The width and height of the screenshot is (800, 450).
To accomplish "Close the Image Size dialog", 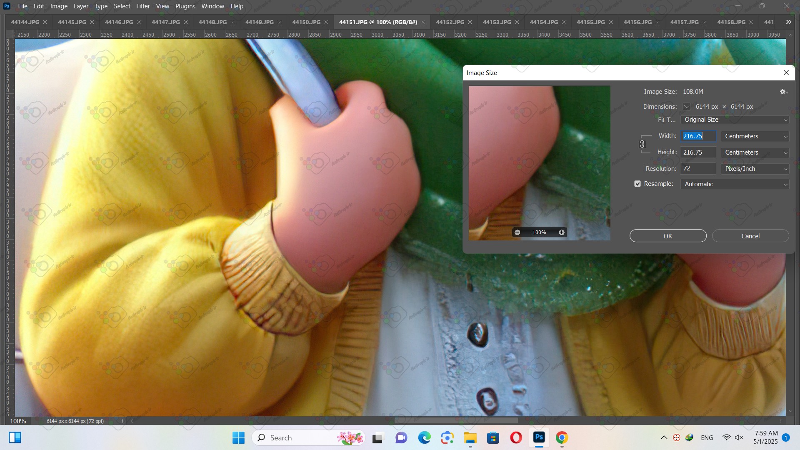I will (x=786, y=72).
